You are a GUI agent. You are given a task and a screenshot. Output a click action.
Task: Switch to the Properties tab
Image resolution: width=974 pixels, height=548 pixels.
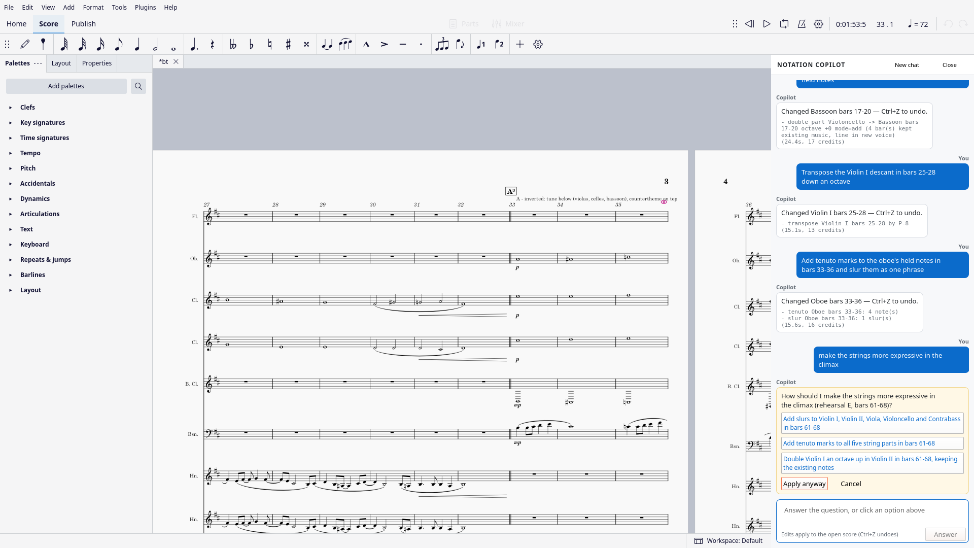[x=97, y=63]
